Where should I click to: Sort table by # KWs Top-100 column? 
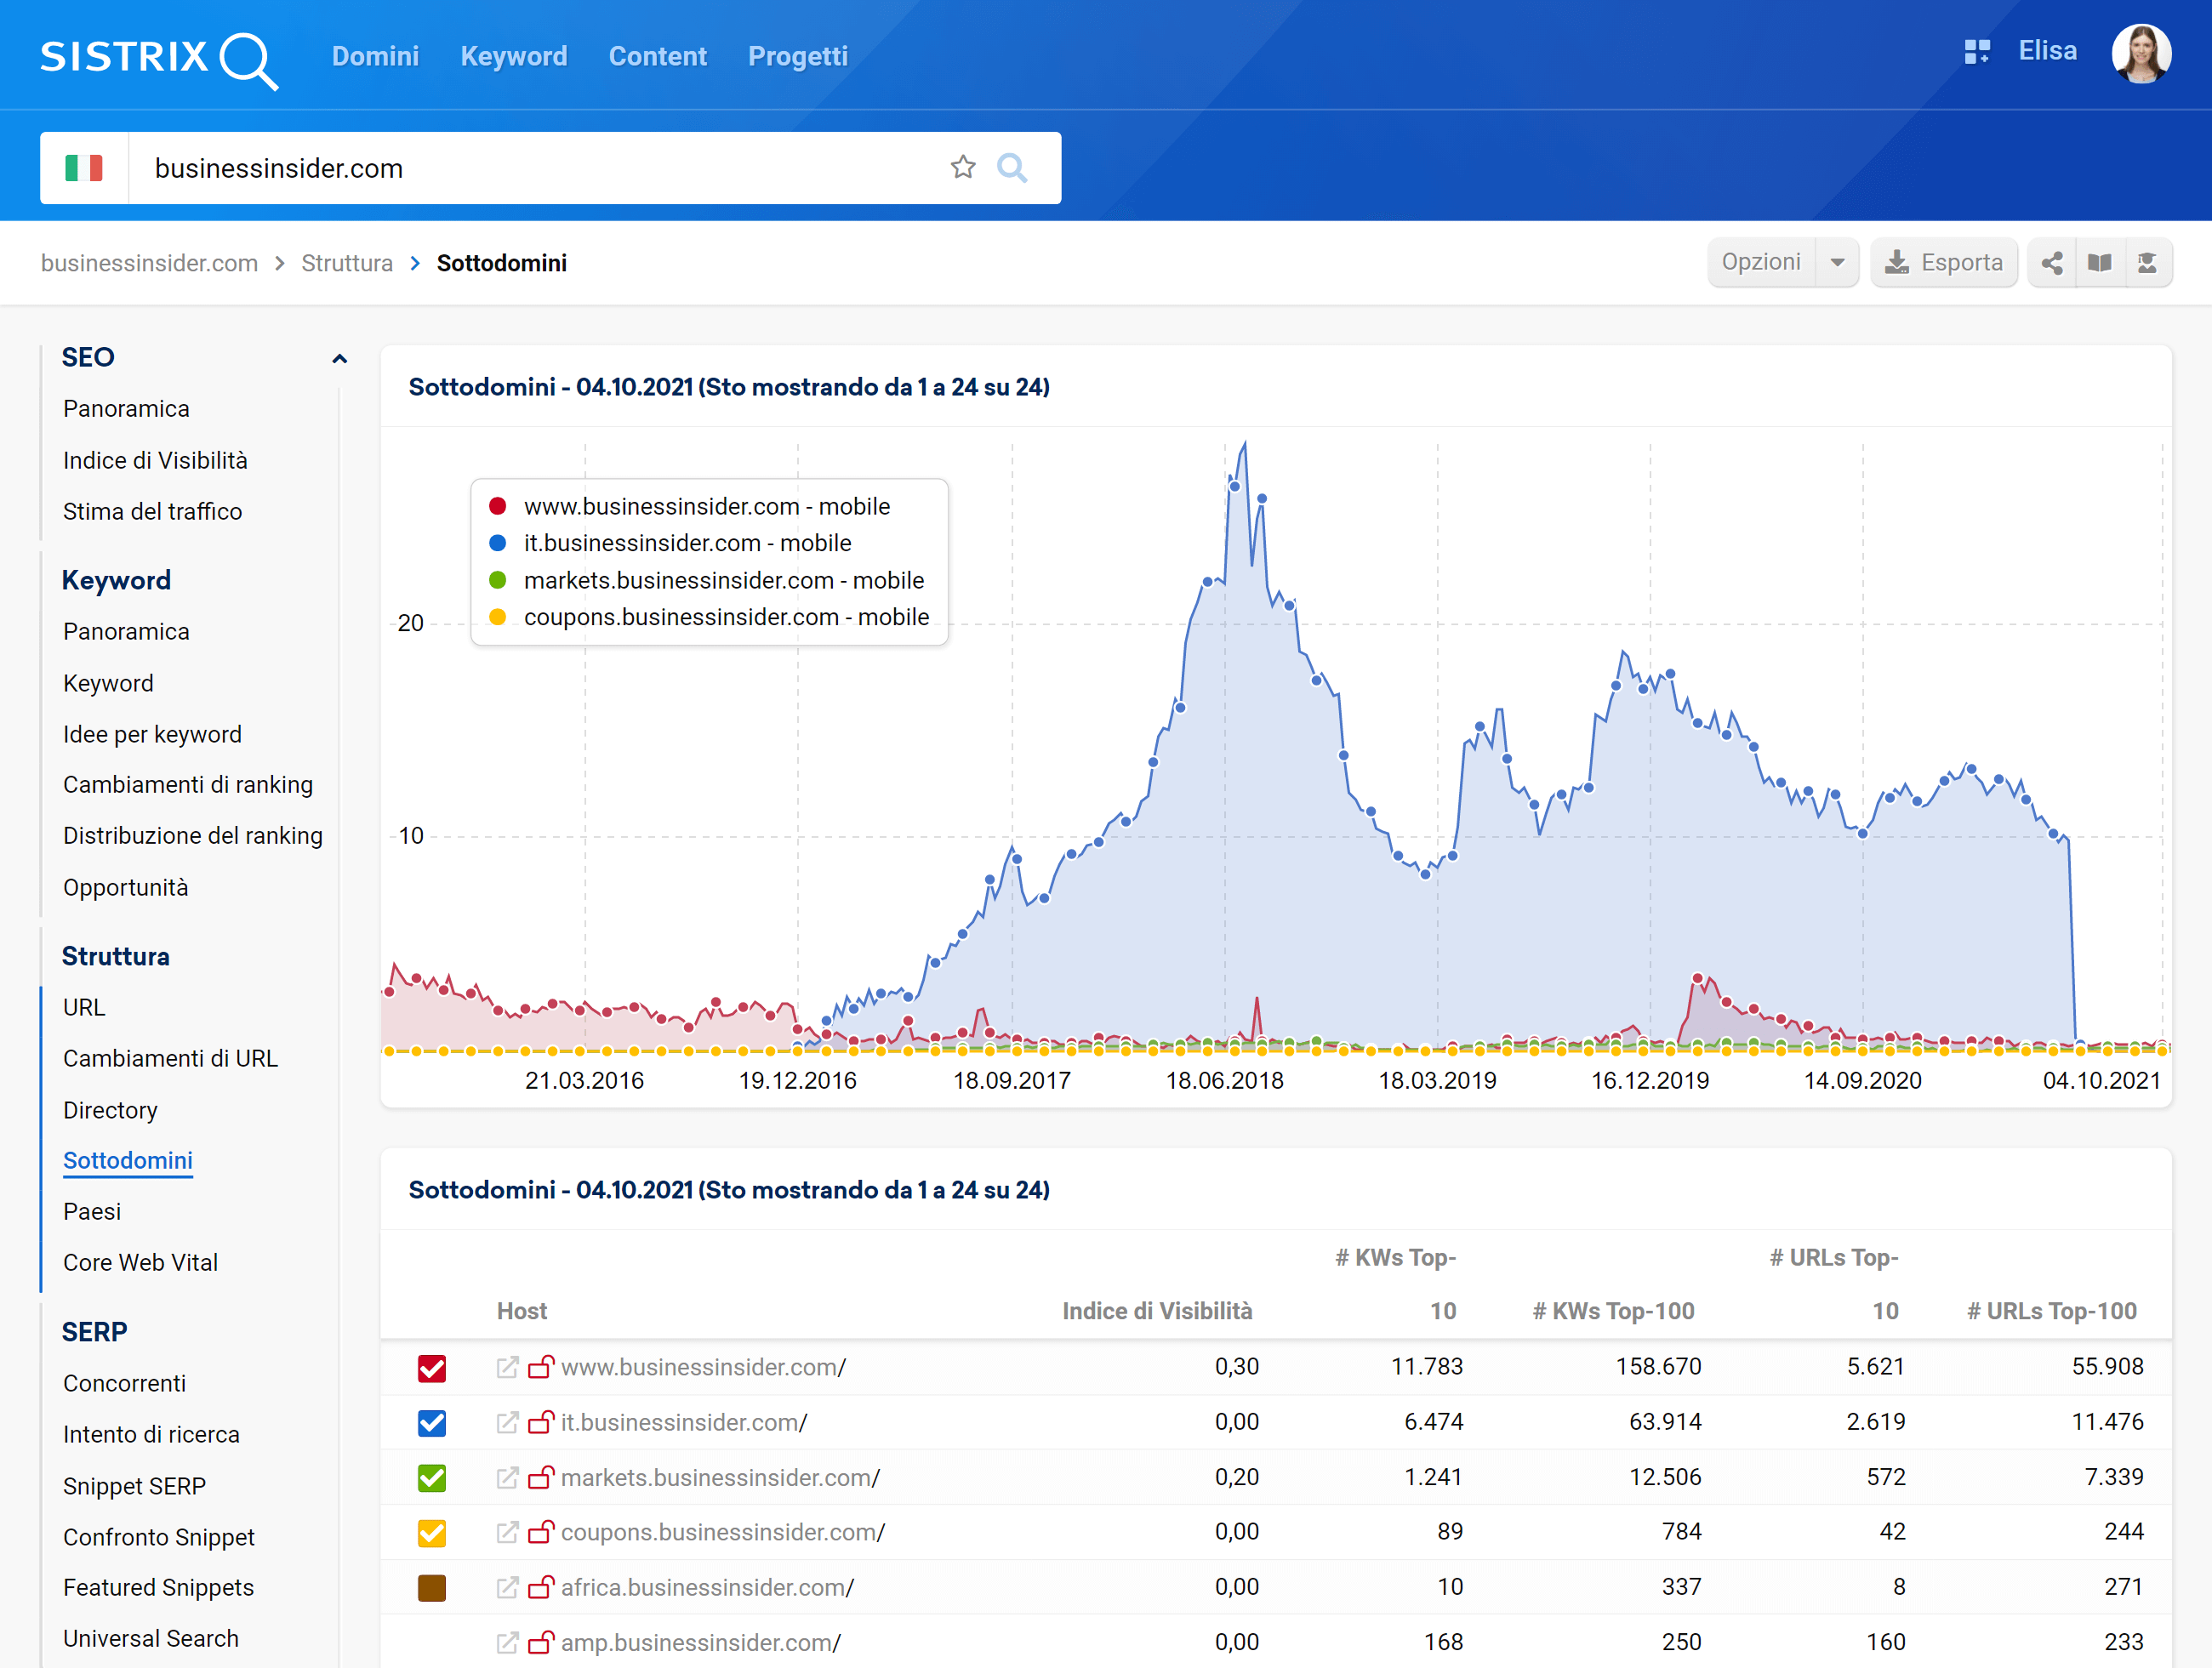click(1614, 1310)
